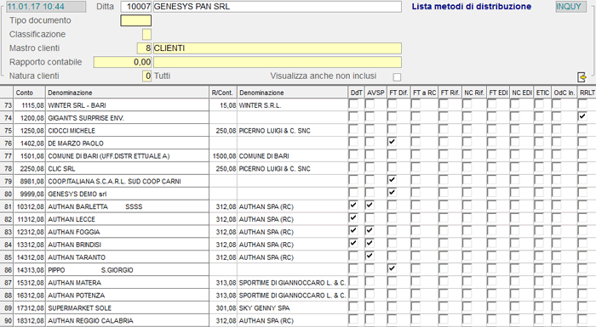Click the Ditta code 10007 field

coord(135,7)
